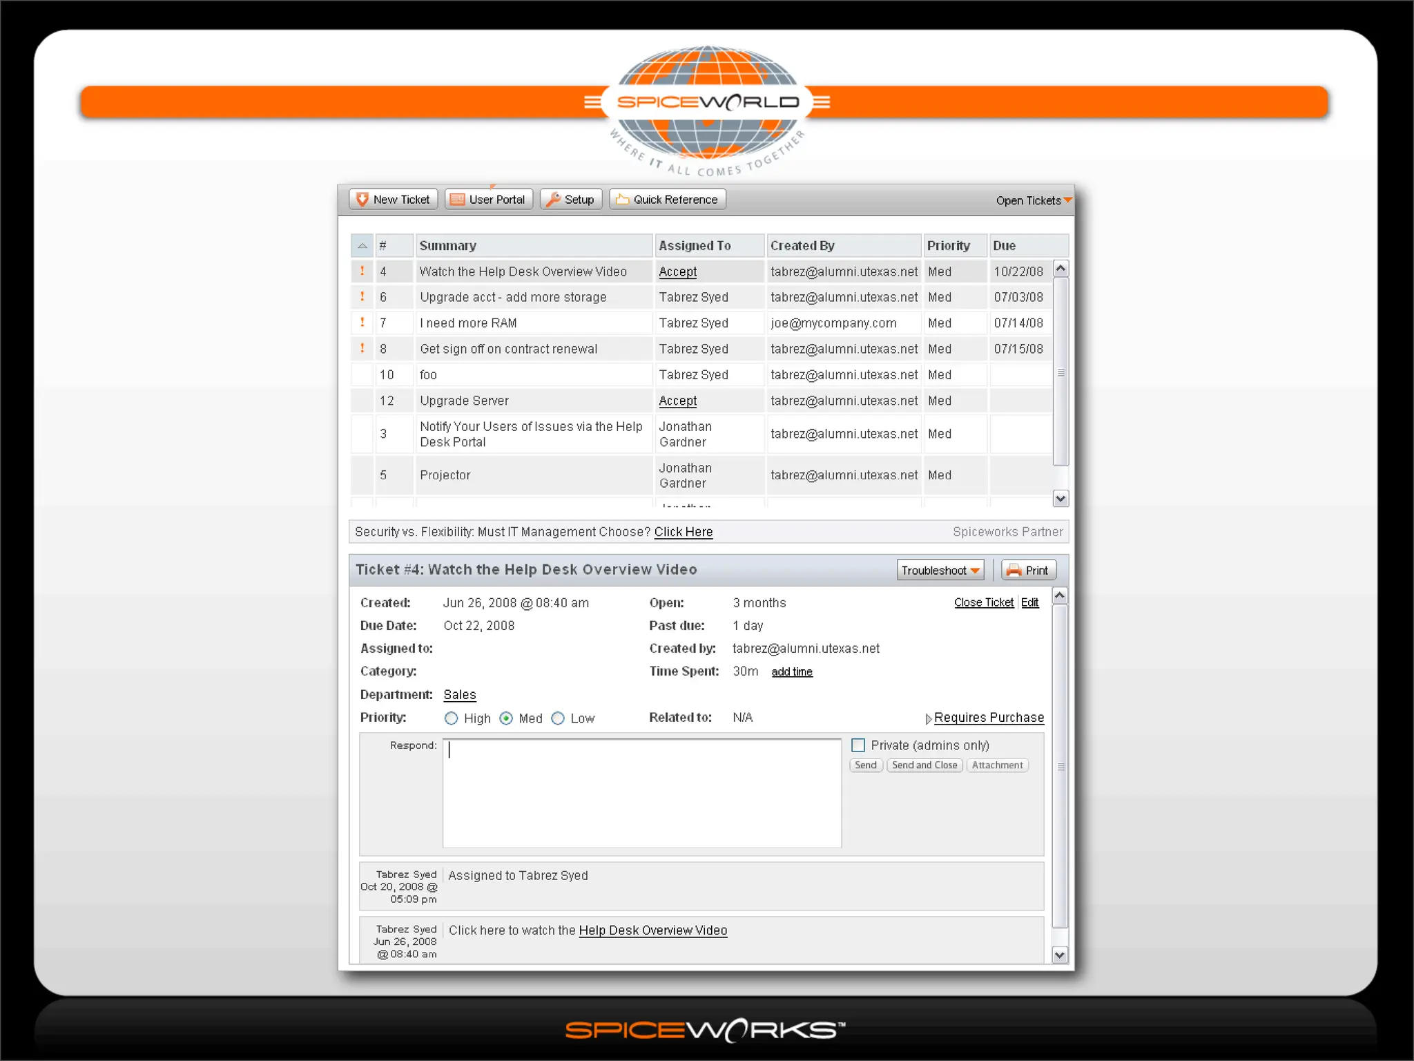Edit the ticket via Edit link
1414x1061 pixels.
1030,602
